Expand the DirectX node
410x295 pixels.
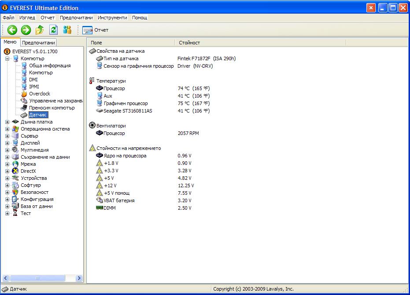point(7,171)
